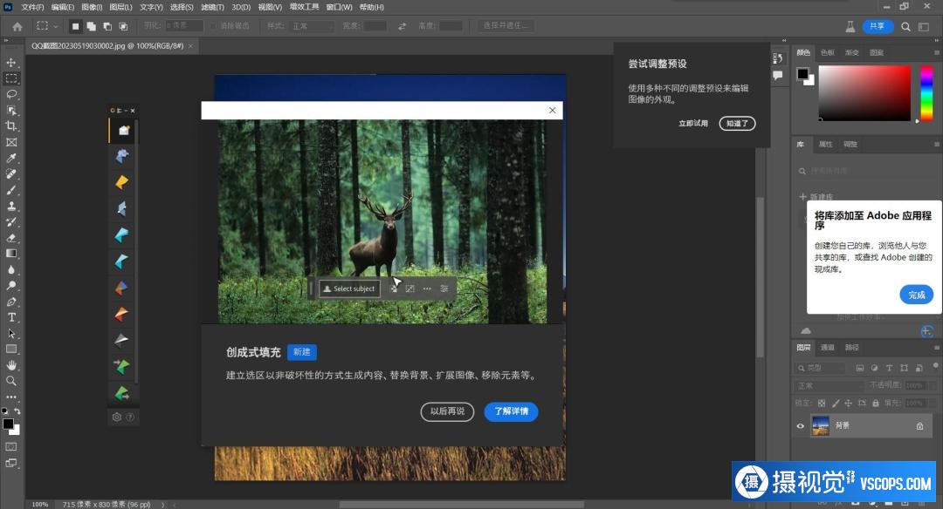Switch to the 色板 tab
Image resolution: width=943 pixels, height=509 pixels.
pyautogui.click(x=828, y=53)
